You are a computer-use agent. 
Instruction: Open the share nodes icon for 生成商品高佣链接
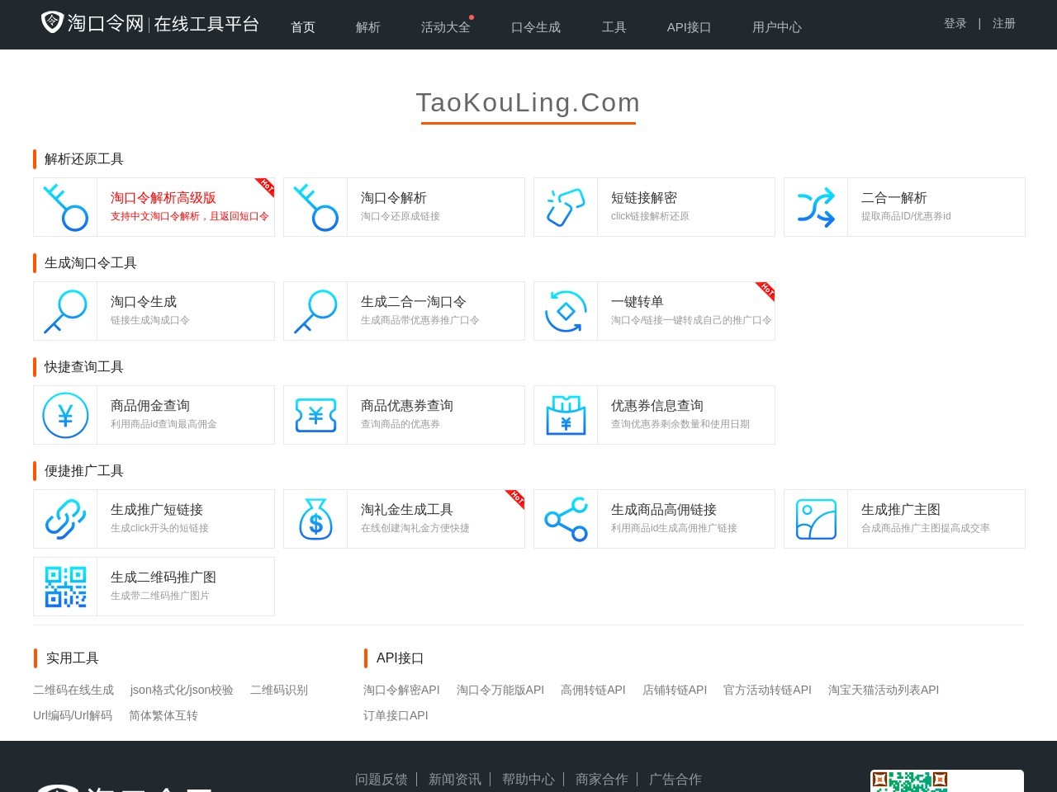(566, 519)
